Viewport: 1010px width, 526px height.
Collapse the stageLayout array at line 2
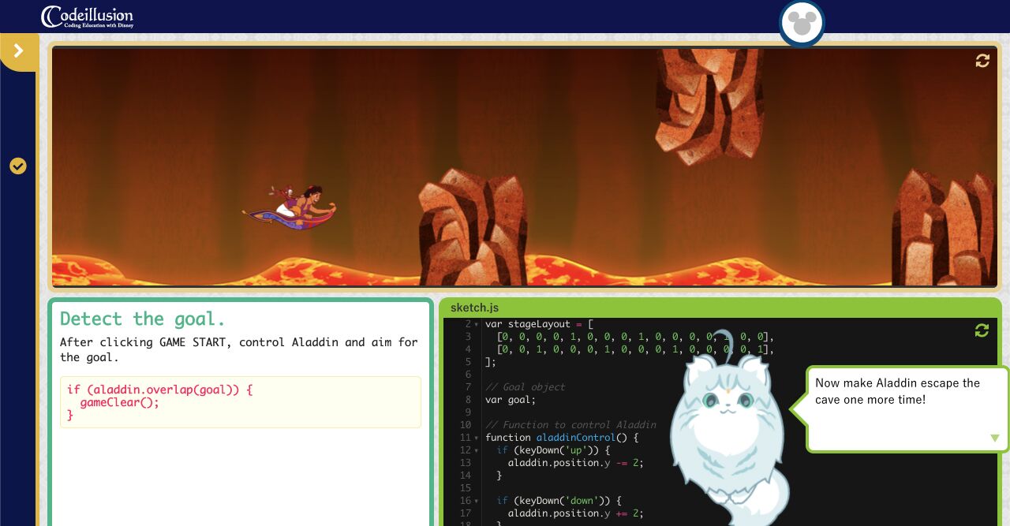pos(477,324)
